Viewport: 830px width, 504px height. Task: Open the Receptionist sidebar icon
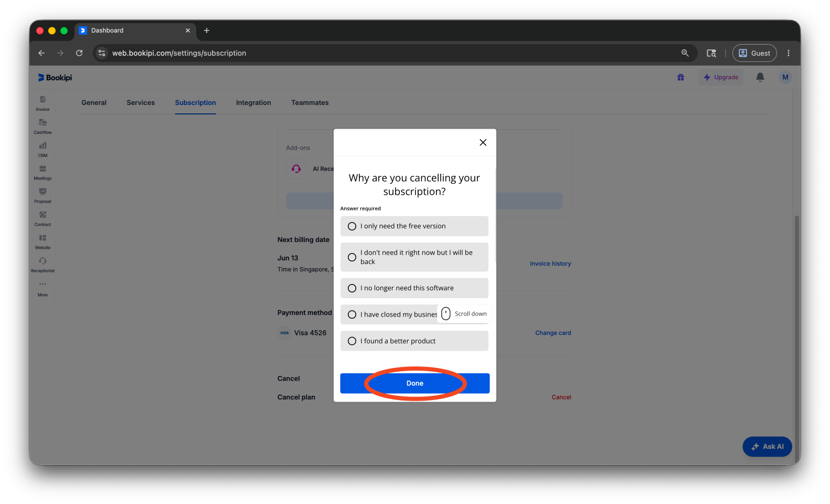coord(42,265)
